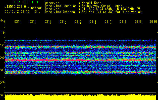
Task: Click the 0.9 kHz axis label
Action: (x=2, y=57)
